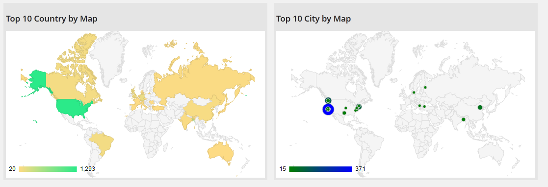Click the city map's green-to-blue legend bar
The height and width of the screenshot is (187, 548).
tap(320, 169)
